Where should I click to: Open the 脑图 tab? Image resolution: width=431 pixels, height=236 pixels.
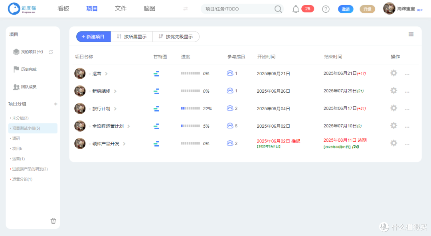click(x=150, y=9)
